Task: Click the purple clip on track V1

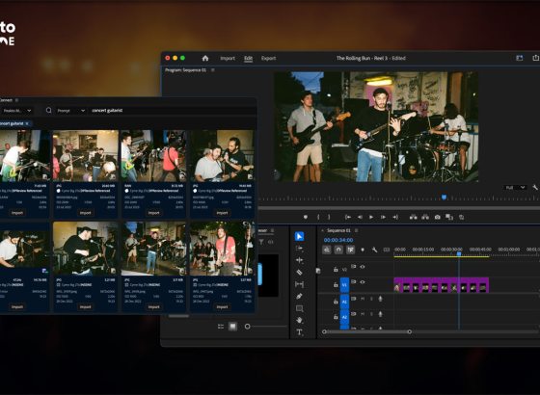Action: [442, 285]
